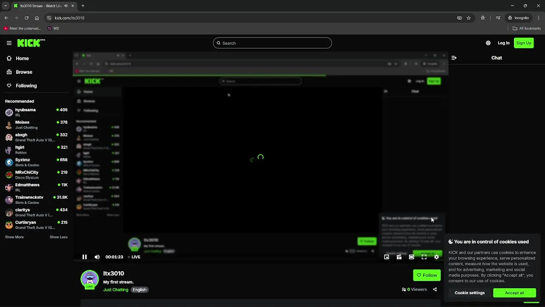Jump to LIVE position
Viewport: 545px width, 307px height.
pos(134,257)
